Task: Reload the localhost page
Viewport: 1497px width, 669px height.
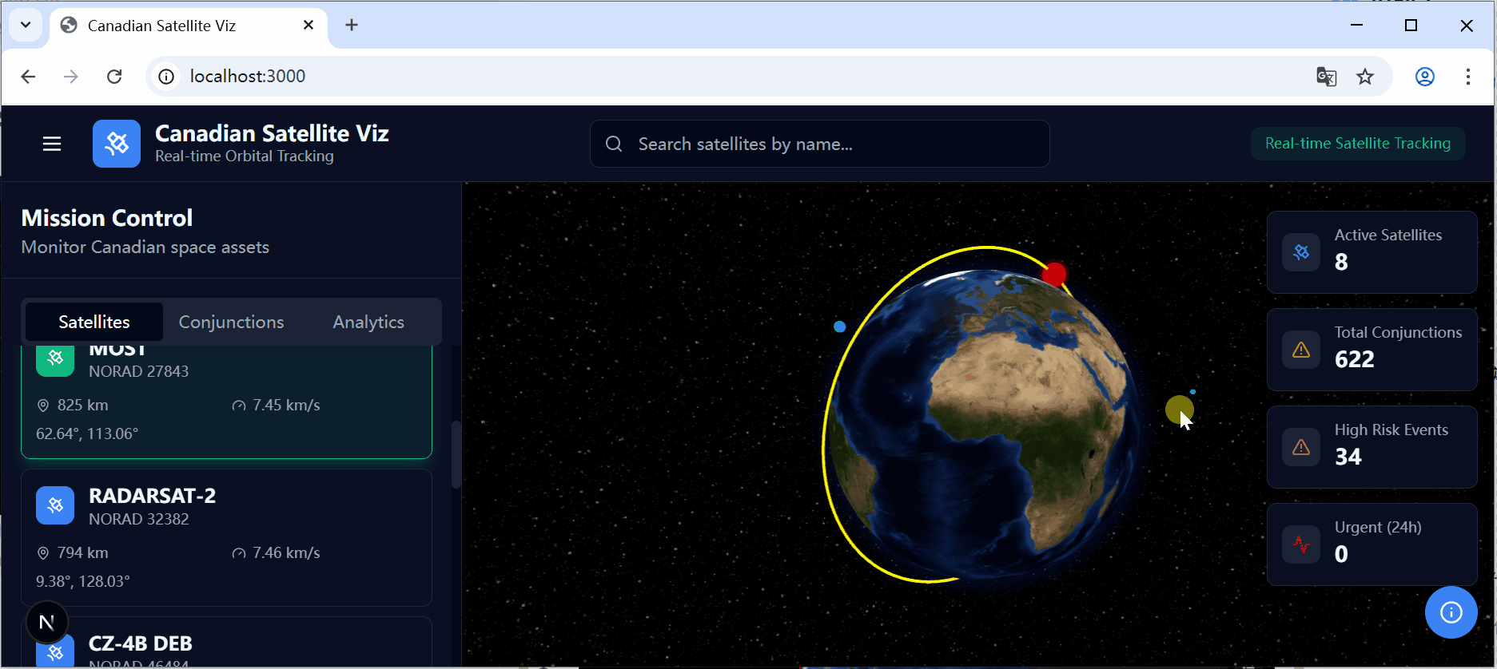Action: click(114, 77)
